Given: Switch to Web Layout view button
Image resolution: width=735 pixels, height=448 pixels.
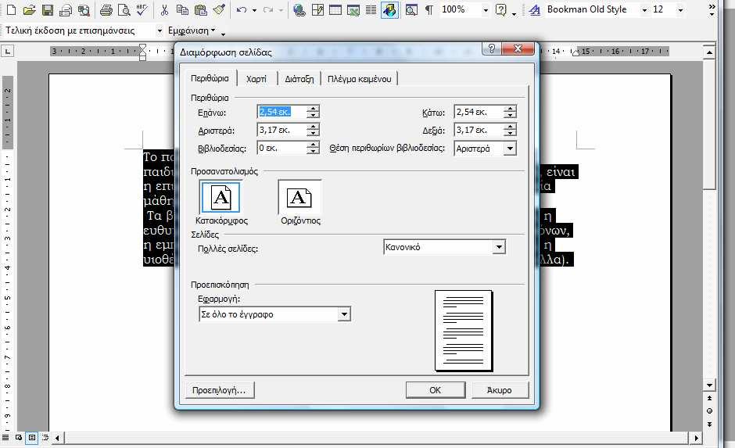Looking at the screenshot, I should coord(19,437).
